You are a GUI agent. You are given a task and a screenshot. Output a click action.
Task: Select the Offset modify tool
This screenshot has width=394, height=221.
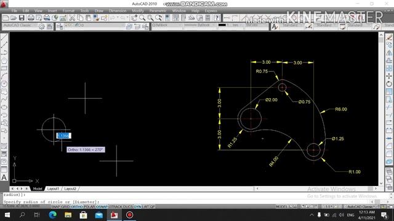[389, 61]
